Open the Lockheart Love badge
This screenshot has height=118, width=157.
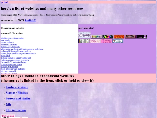click(x=106, y=41)
